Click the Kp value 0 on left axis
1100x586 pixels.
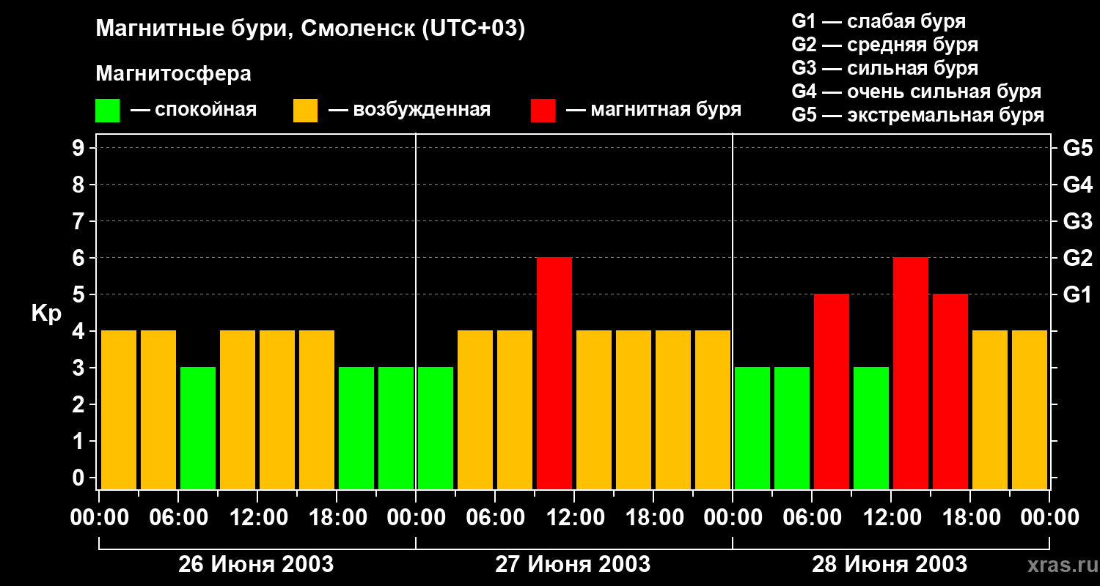(x=79, y=478)
